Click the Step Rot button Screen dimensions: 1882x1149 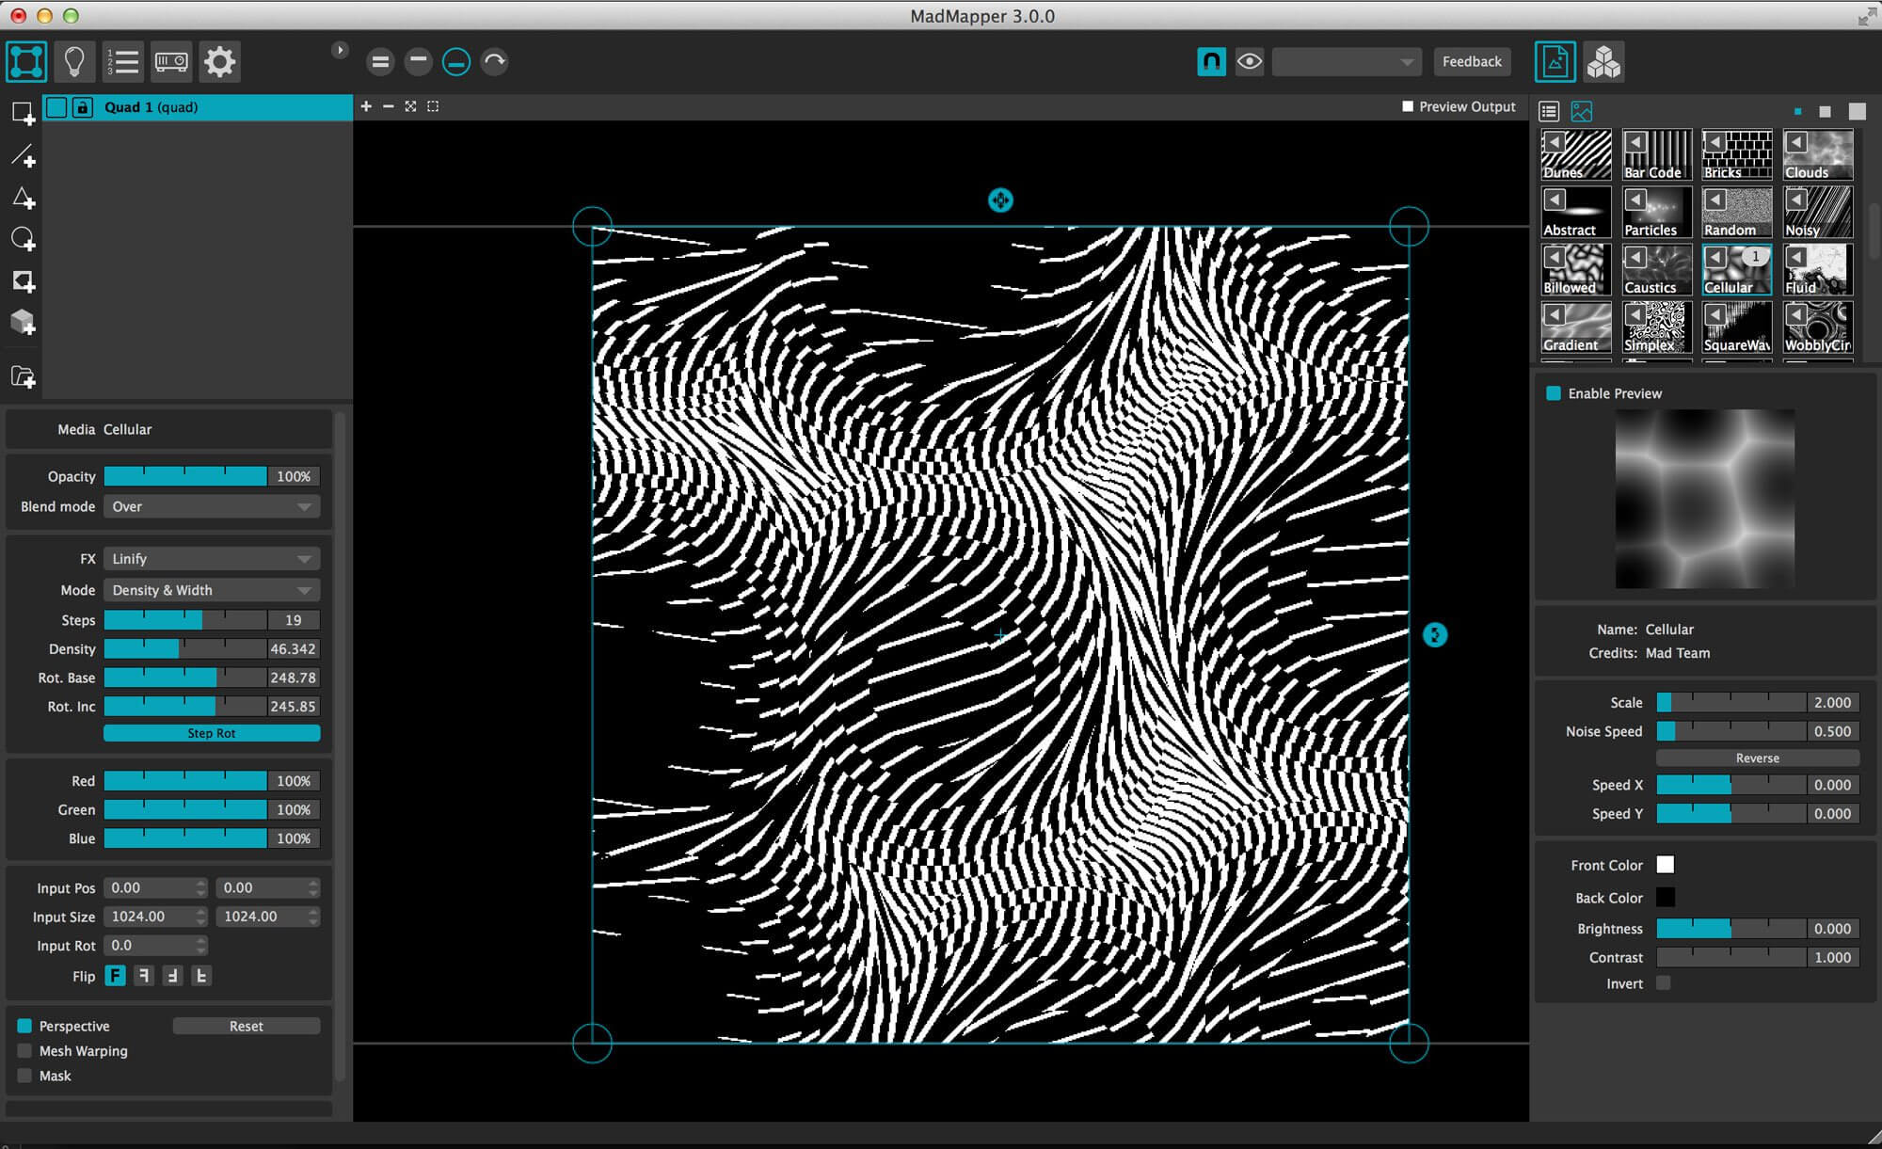[x=212, y=733]
